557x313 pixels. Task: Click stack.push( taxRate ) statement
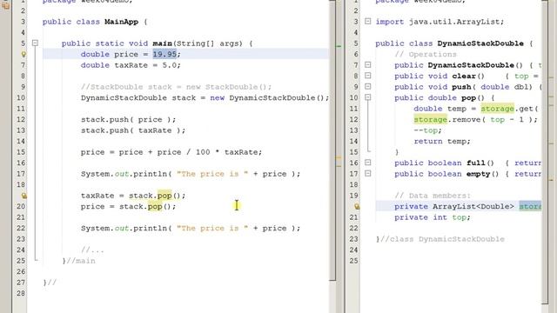(x=133, y=130)
